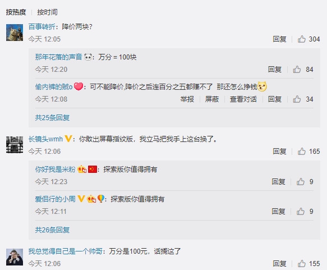Expand 共26条回复 replies

52,230
